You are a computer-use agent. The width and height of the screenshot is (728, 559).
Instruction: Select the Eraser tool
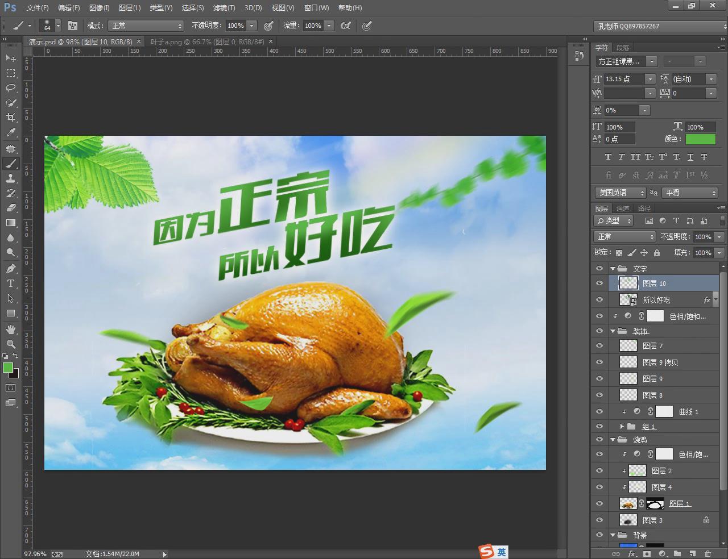11,207
